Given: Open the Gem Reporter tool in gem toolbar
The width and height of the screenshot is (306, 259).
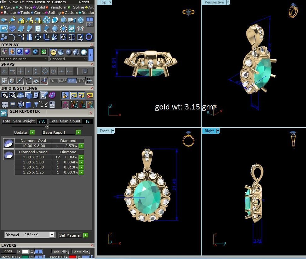Looking at the screenshot, I should (x=72, y=29).
